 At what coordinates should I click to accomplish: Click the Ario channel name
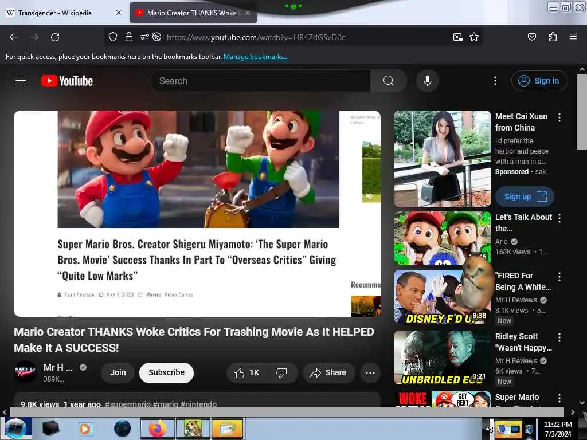coord(501,242)
